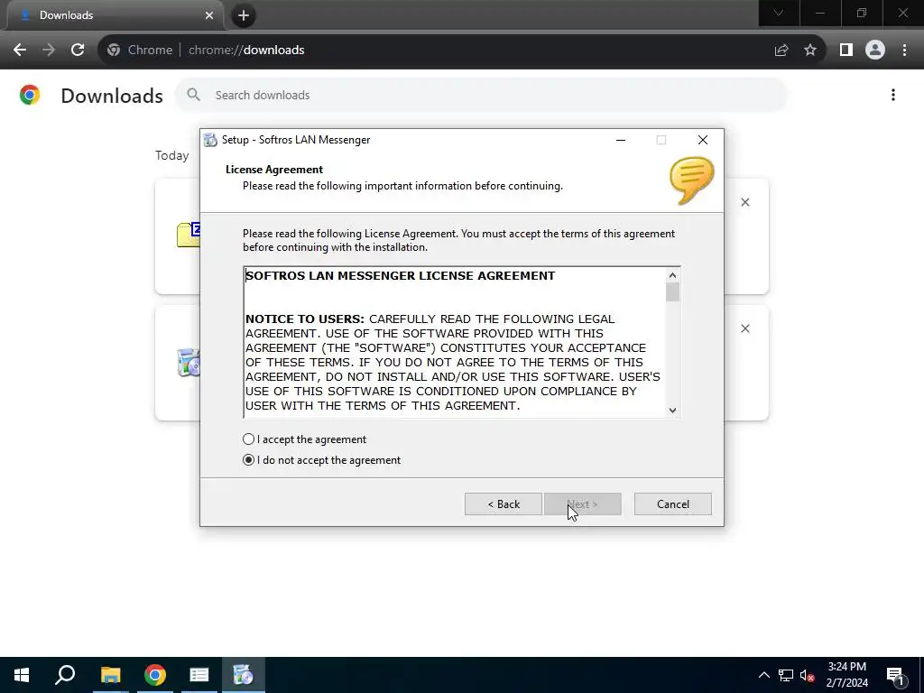Screen dimensions: 924x693
Task: Toggle Chrome side panel icon
Action: point(846,51)
